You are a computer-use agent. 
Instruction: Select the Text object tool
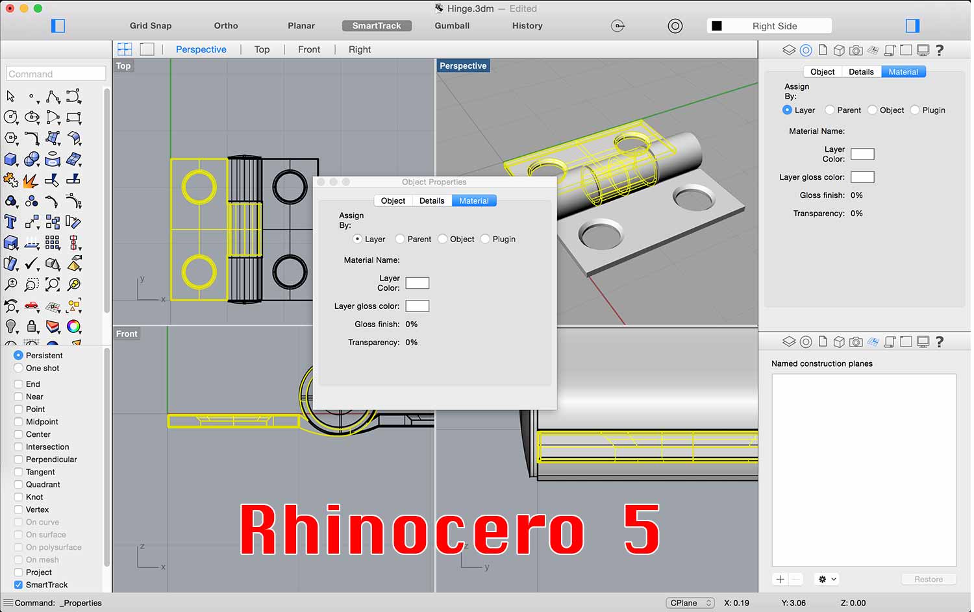click(11, 222)
